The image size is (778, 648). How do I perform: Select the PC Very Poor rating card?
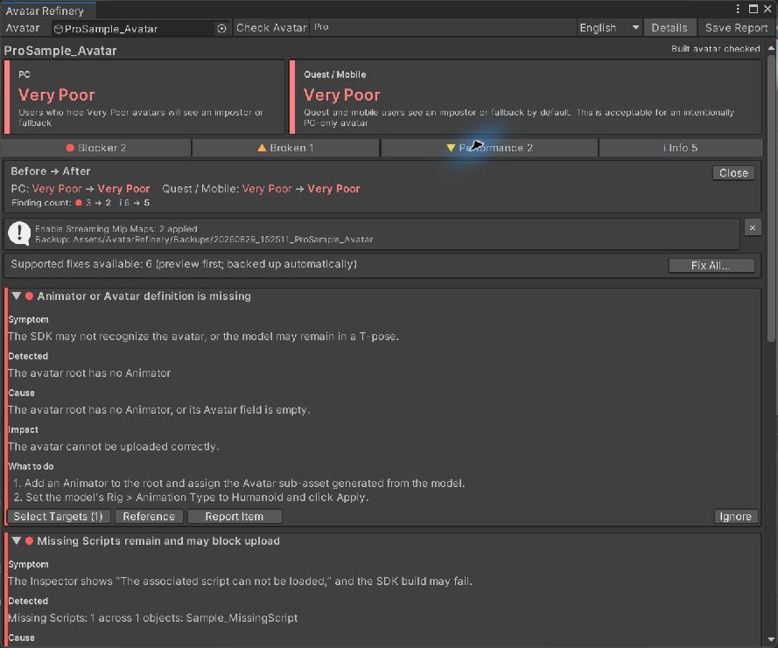pyautogui.click(x=144, y=97)
